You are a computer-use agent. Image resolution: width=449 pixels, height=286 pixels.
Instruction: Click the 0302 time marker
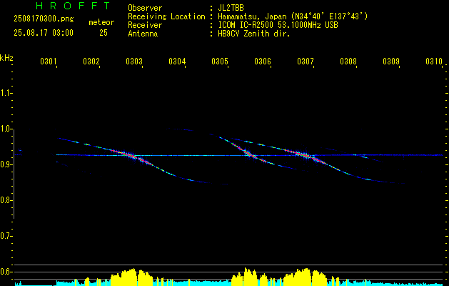click(91, 61)
